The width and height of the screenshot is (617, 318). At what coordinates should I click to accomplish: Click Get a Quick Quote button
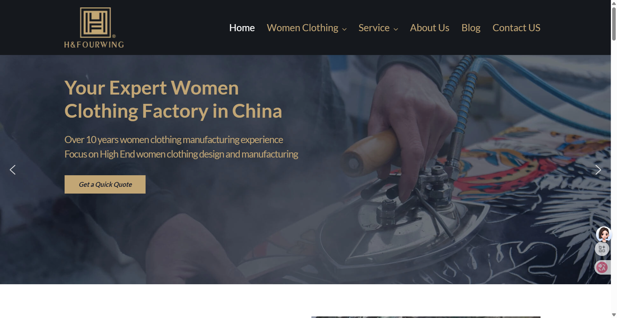tap(105, 184)
